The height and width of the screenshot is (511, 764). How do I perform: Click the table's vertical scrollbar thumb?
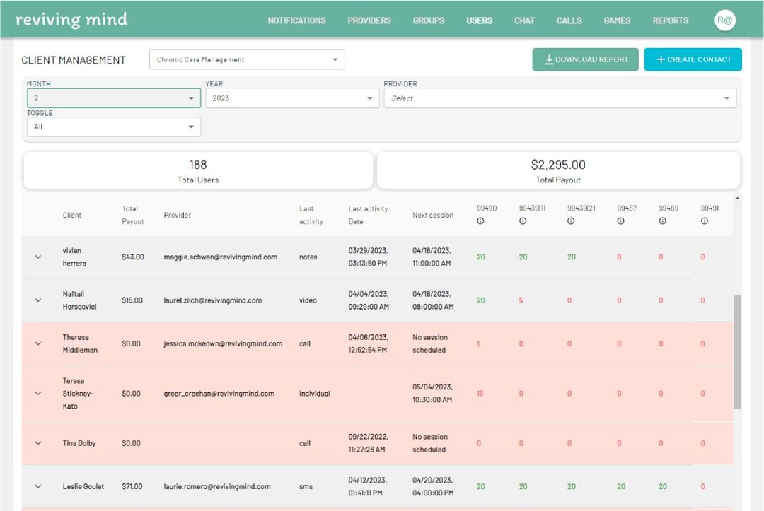tap(738, 352)
